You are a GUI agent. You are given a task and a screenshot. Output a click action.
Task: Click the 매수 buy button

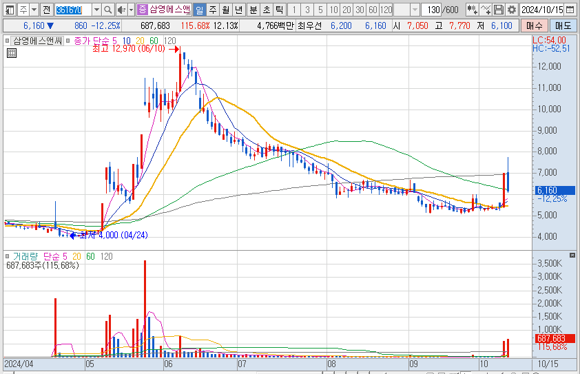[534, 26]
